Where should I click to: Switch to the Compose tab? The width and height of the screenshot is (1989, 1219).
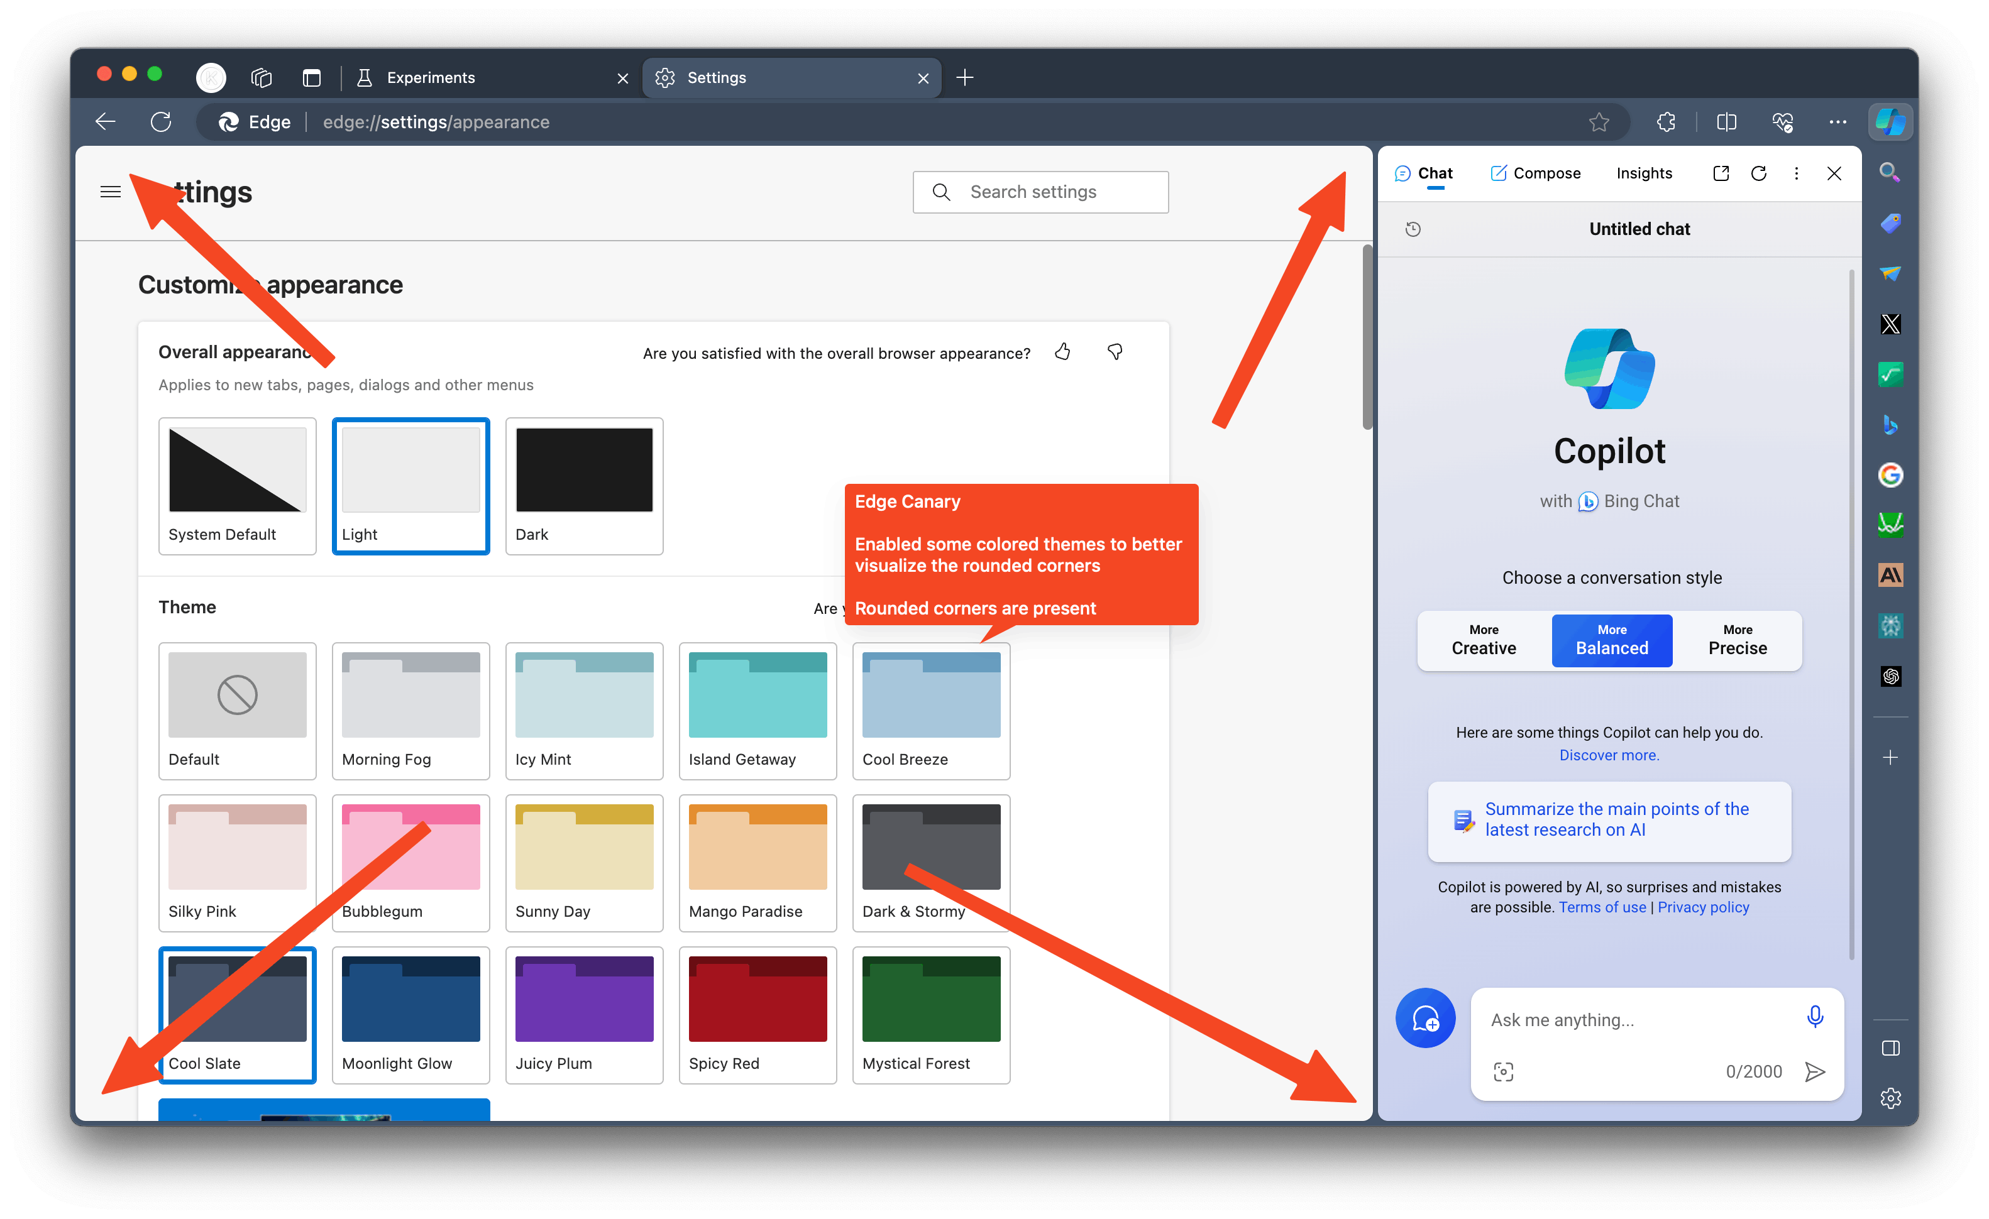pos(1535,173)
